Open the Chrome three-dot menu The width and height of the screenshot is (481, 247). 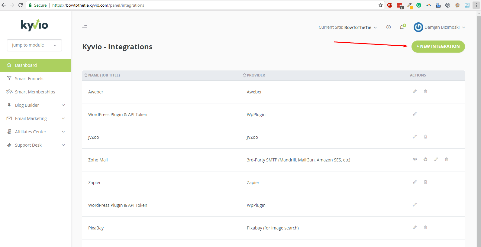(476, 5)
